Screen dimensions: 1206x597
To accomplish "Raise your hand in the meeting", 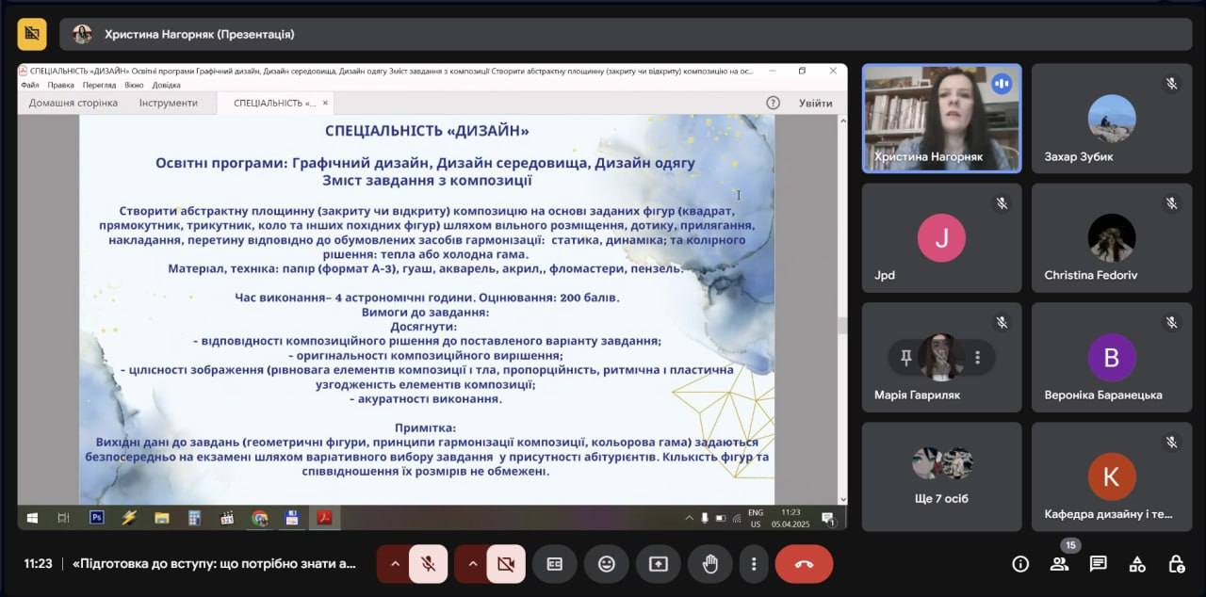I will coord(709,564).
